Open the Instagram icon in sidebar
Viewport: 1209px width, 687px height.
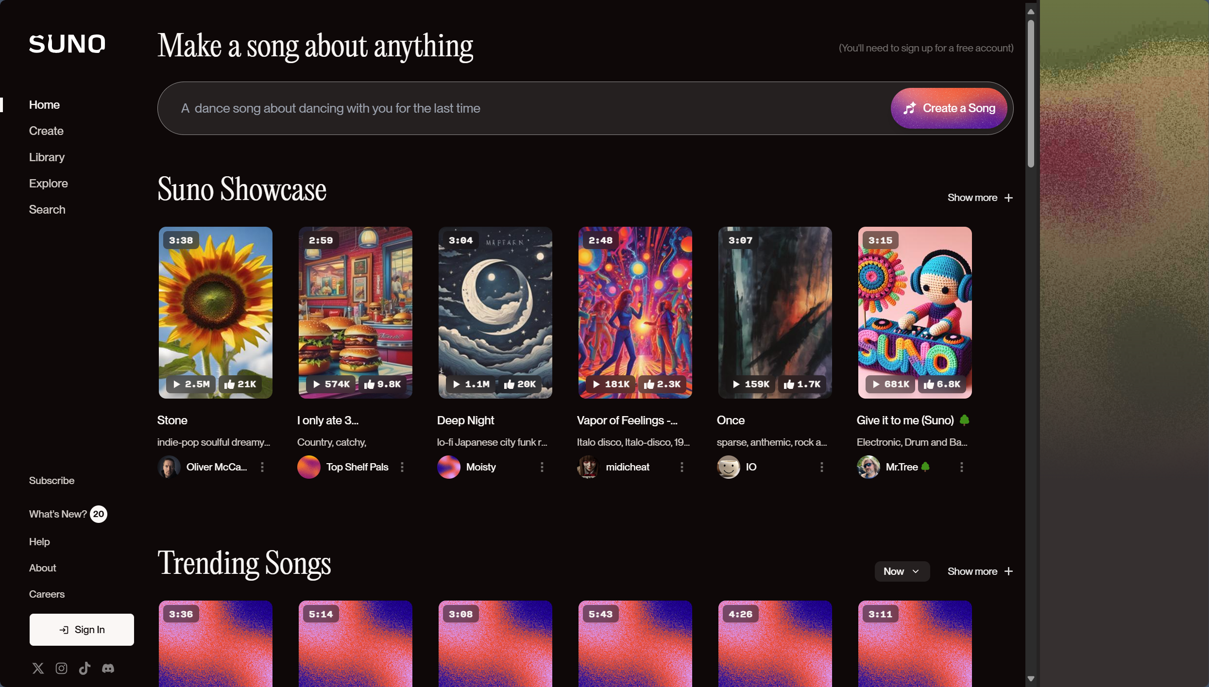click(x=61, y=668)
